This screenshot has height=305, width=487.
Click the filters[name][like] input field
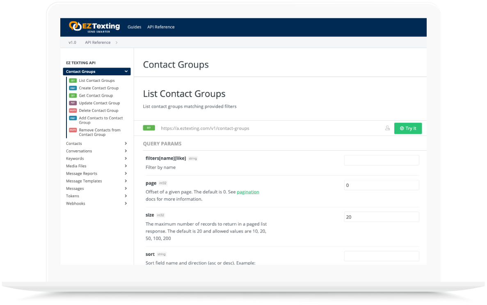click(x=382, y=160)
